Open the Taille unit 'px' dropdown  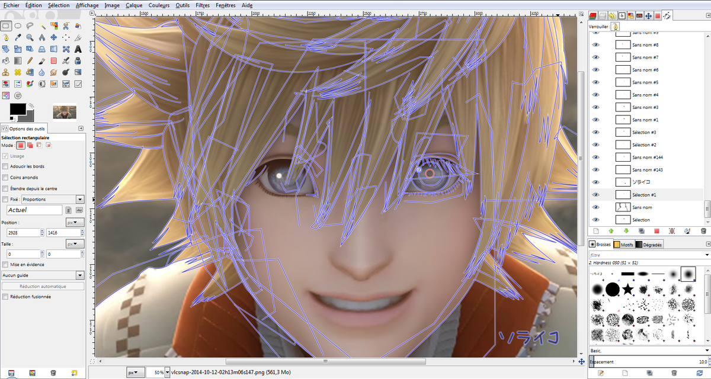tap(75, 243)
